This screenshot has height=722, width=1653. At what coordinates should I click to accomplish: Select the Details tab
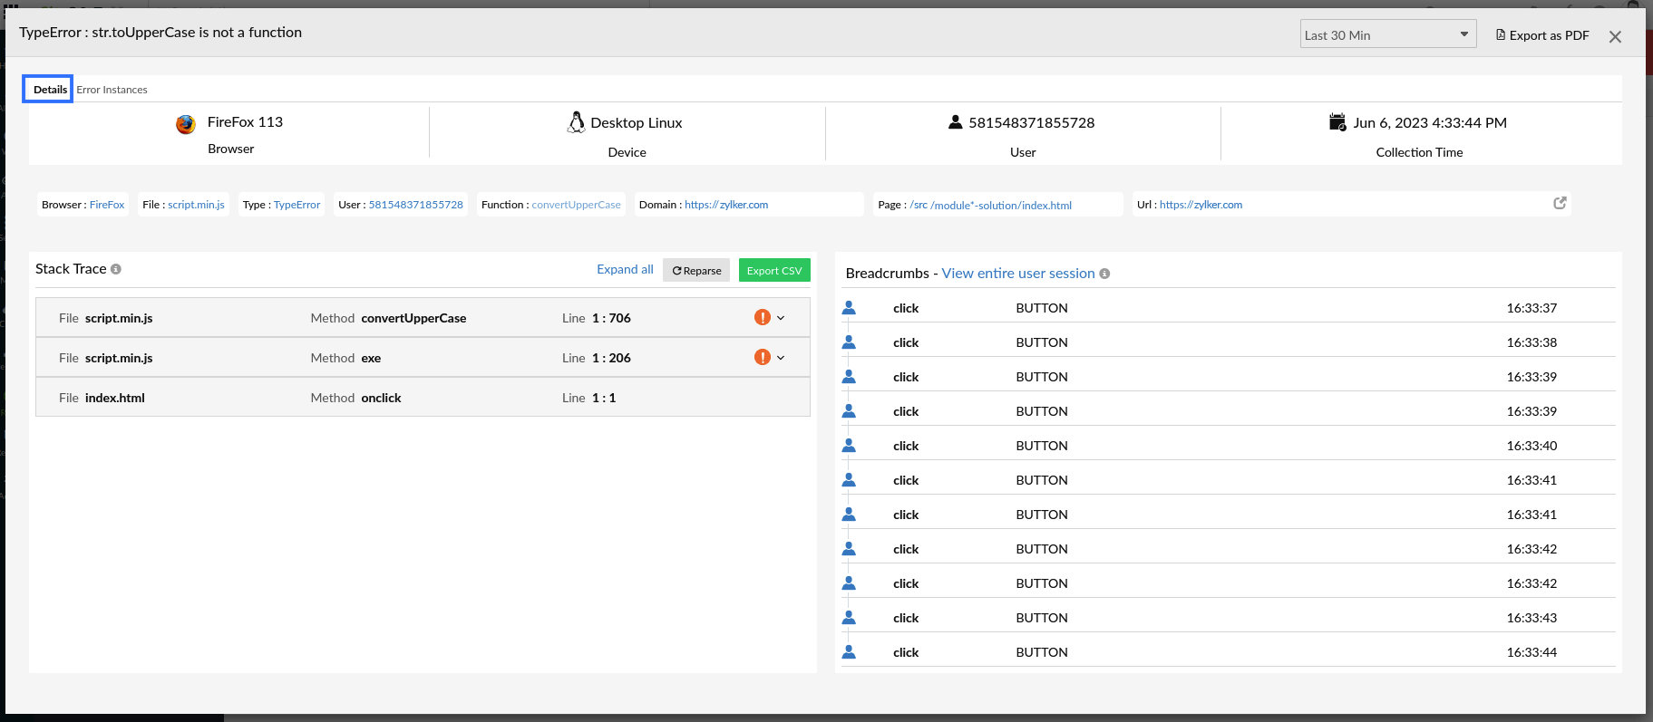click(50, 90)
